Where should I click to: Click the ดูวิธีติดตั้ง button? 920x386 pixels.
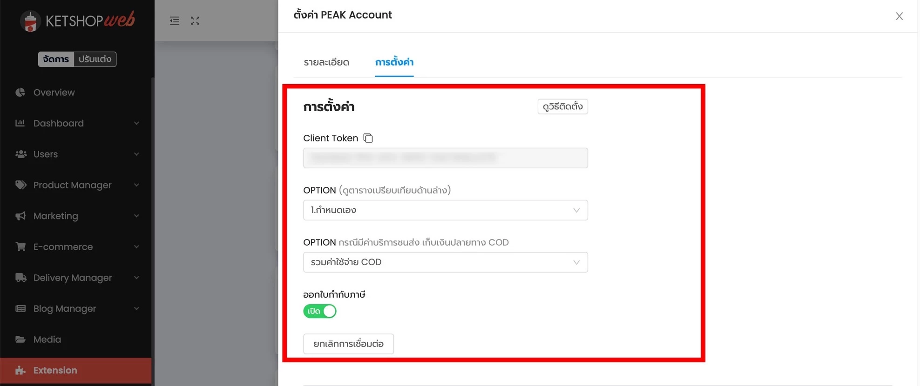tap(563, 106)
